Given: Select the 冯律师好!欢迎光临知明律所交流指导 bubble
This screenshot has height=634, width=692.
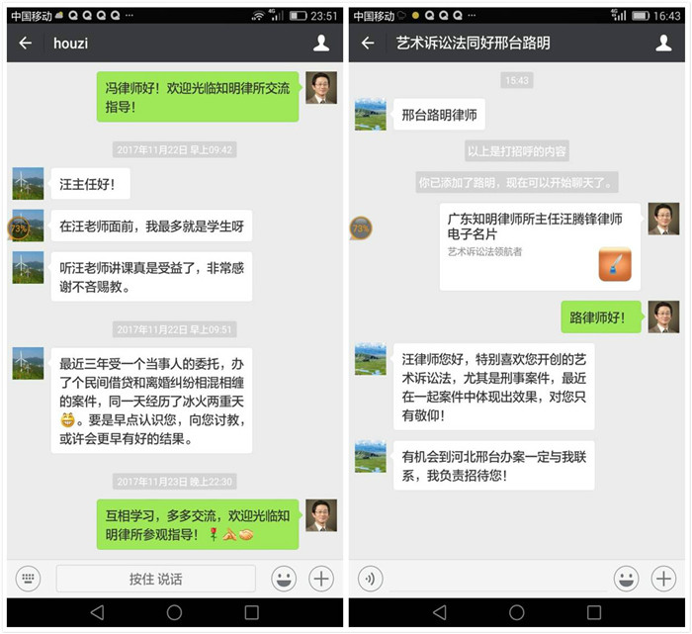Looking at the screenshot, I should pos(198,97).
